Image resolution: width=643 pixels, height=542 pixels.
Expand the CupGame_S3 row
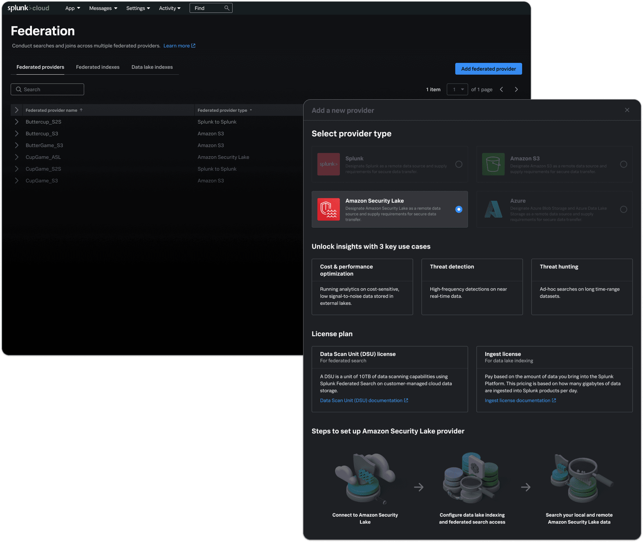click(x=17, y=181)
